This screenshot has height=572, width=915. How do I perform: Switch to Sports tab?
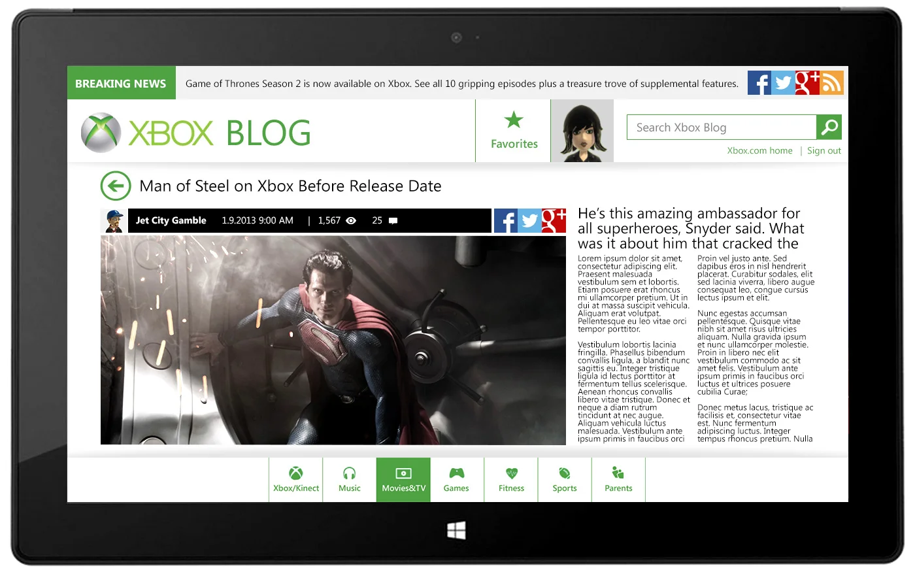click(565, 480)
